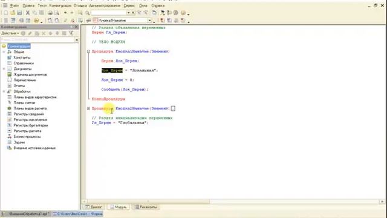387x218 pixels.
Task: Select Планы видов характеристик tree item
Action: [x=35, y=97]
